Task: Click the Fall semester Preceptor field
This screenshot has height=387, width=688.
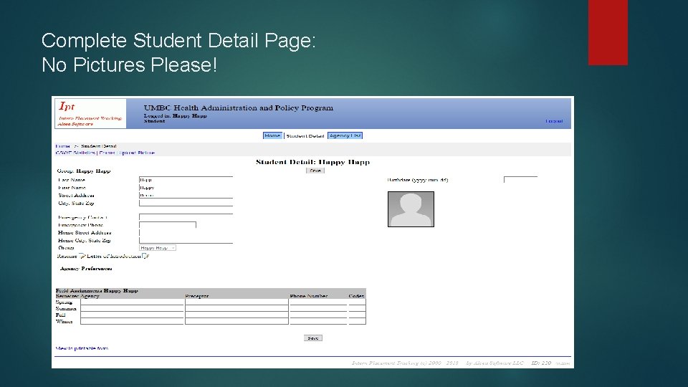Action: 237,315
